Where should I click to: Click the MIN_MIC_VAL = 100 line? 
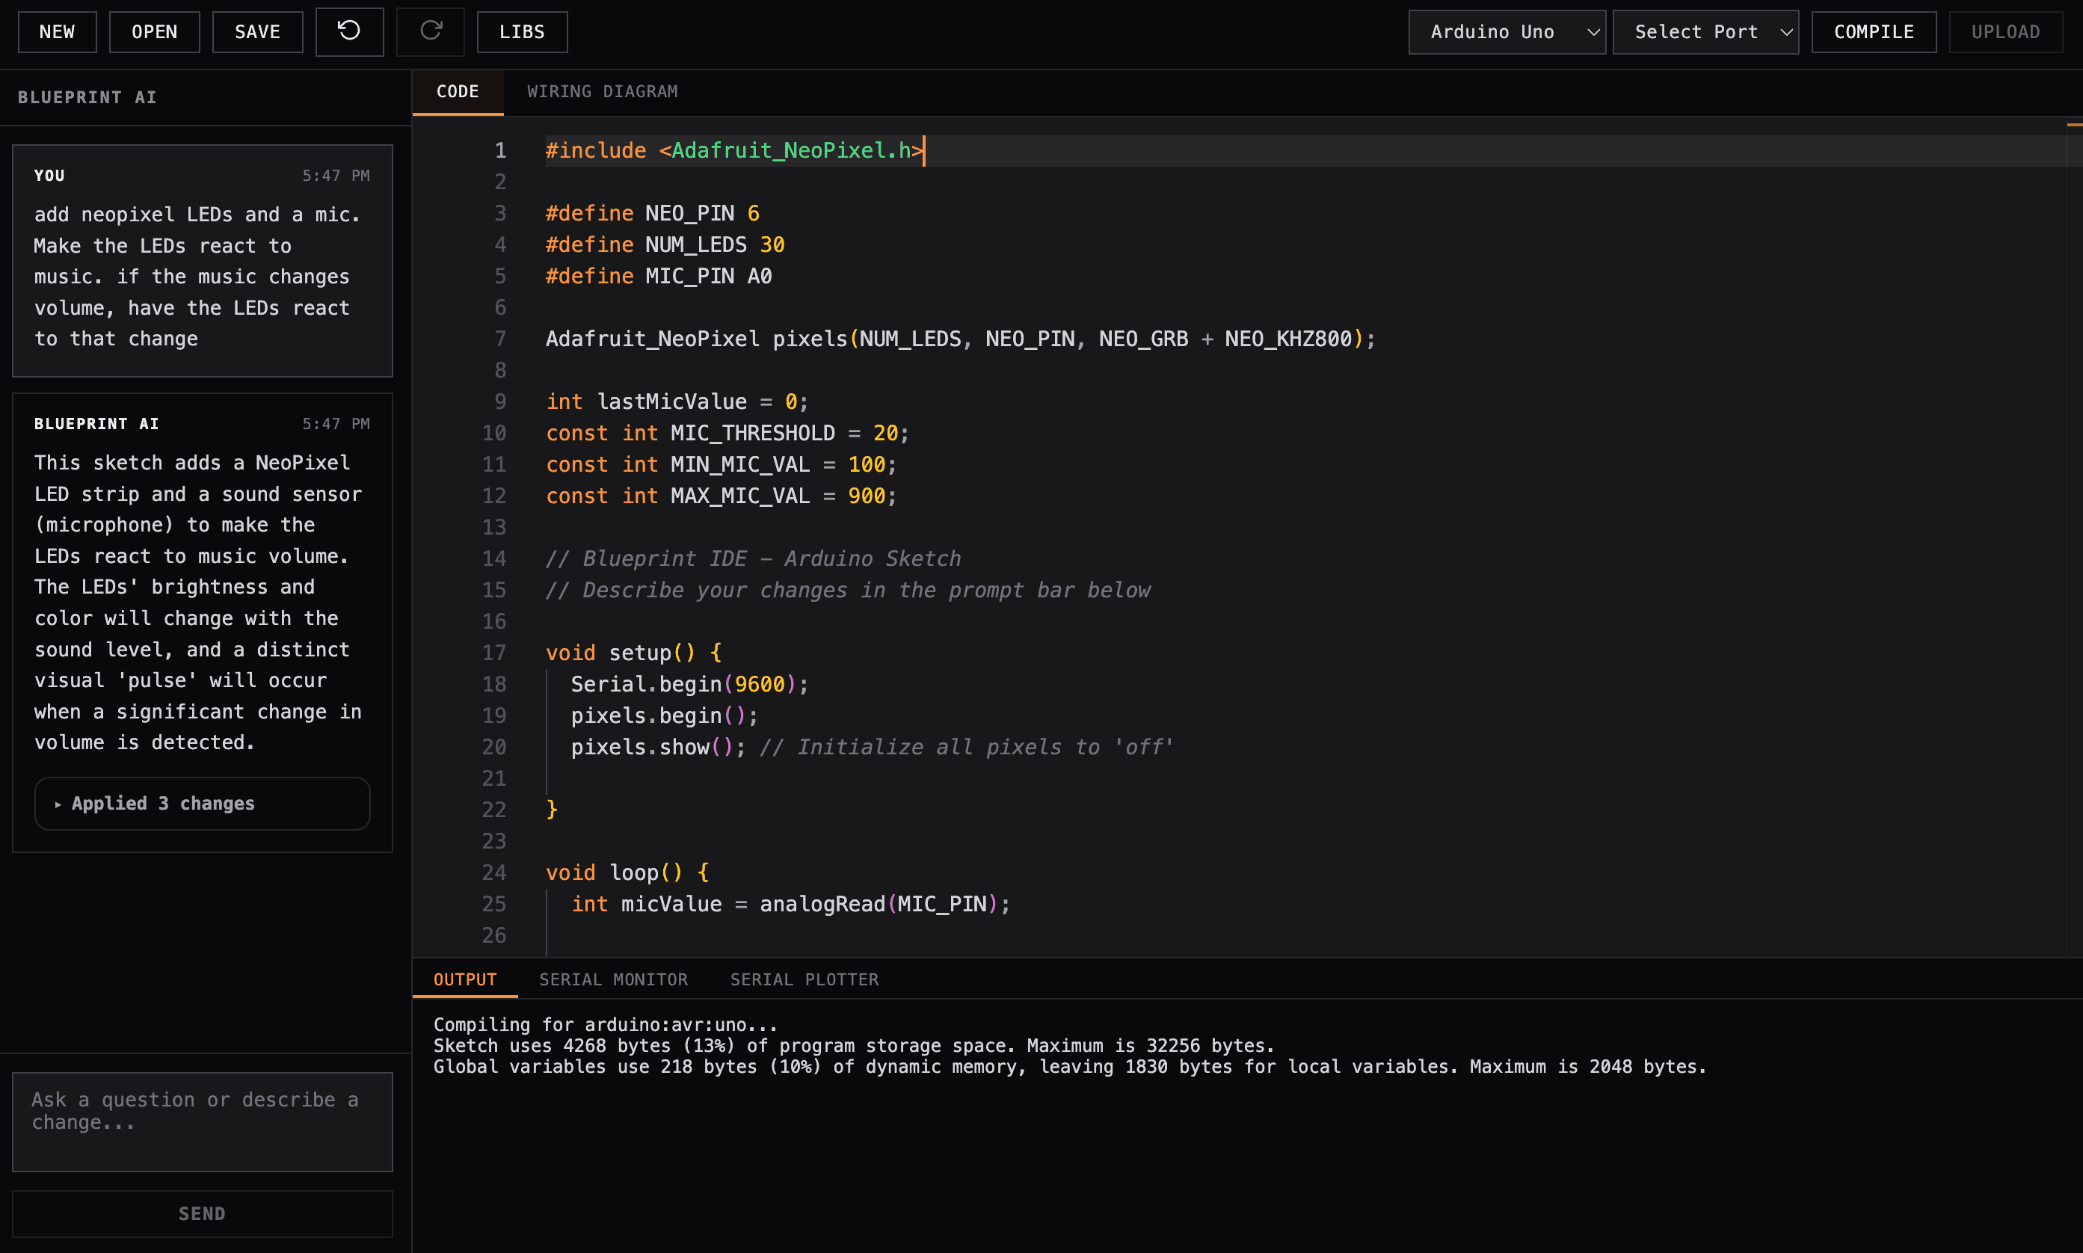point(721,464)
